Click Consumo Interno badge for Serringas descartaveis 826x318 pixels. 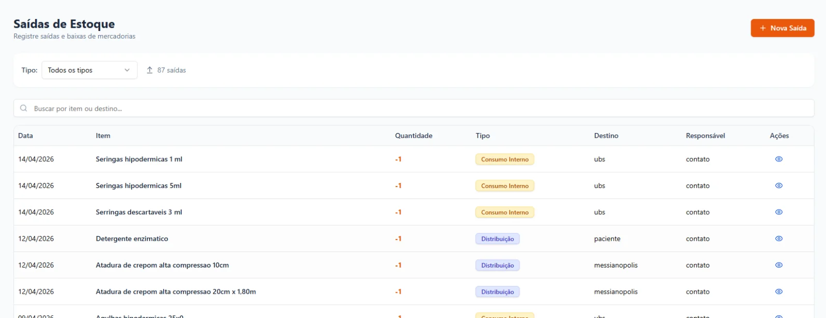(x=504, y=212)
